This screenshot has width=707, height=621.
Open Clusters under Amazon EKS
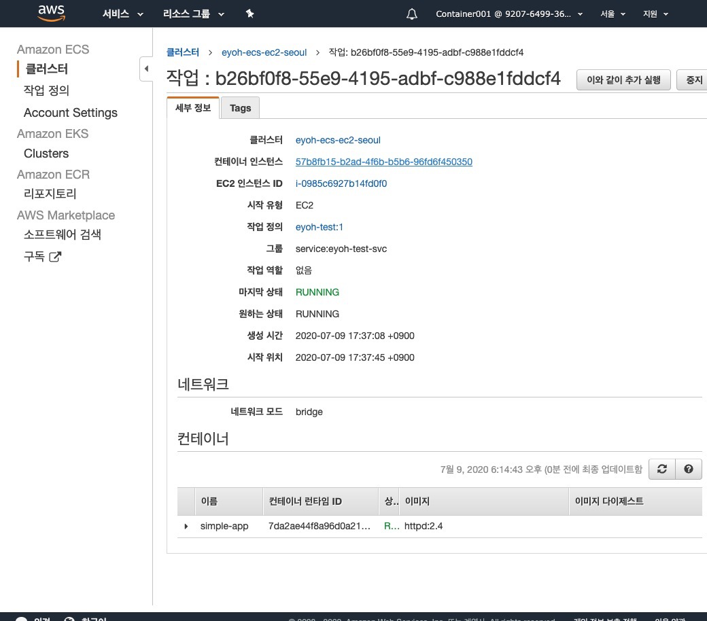46,154
